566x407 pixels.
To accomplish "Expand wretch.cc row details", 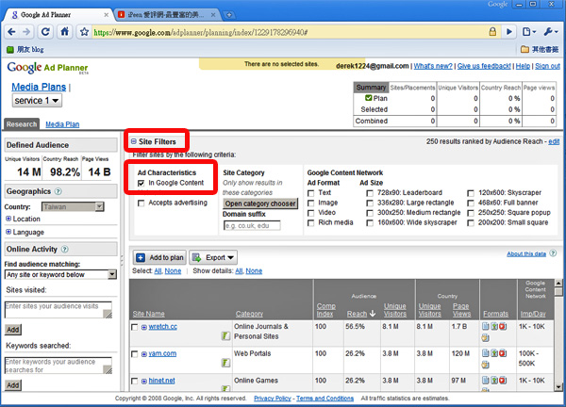I will pos(144,327).
